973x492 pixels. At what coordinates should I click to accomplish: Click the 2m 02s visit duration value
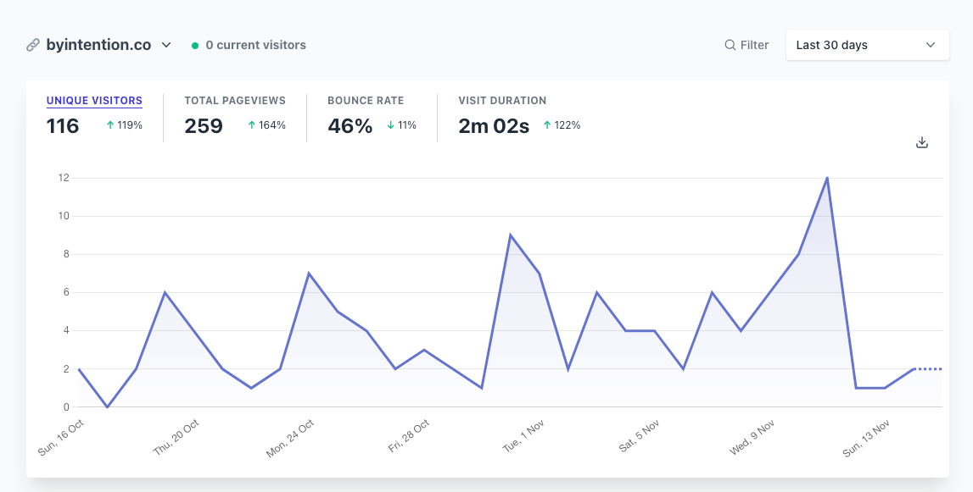(x=494, y=126)
